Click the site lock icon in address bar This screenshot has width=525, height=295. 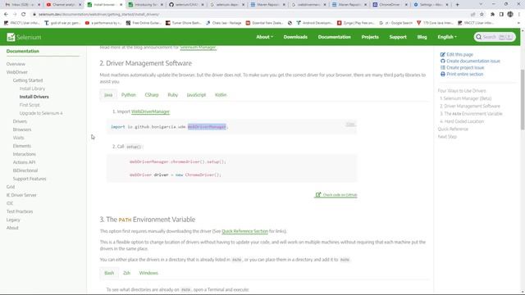point(34,15)
